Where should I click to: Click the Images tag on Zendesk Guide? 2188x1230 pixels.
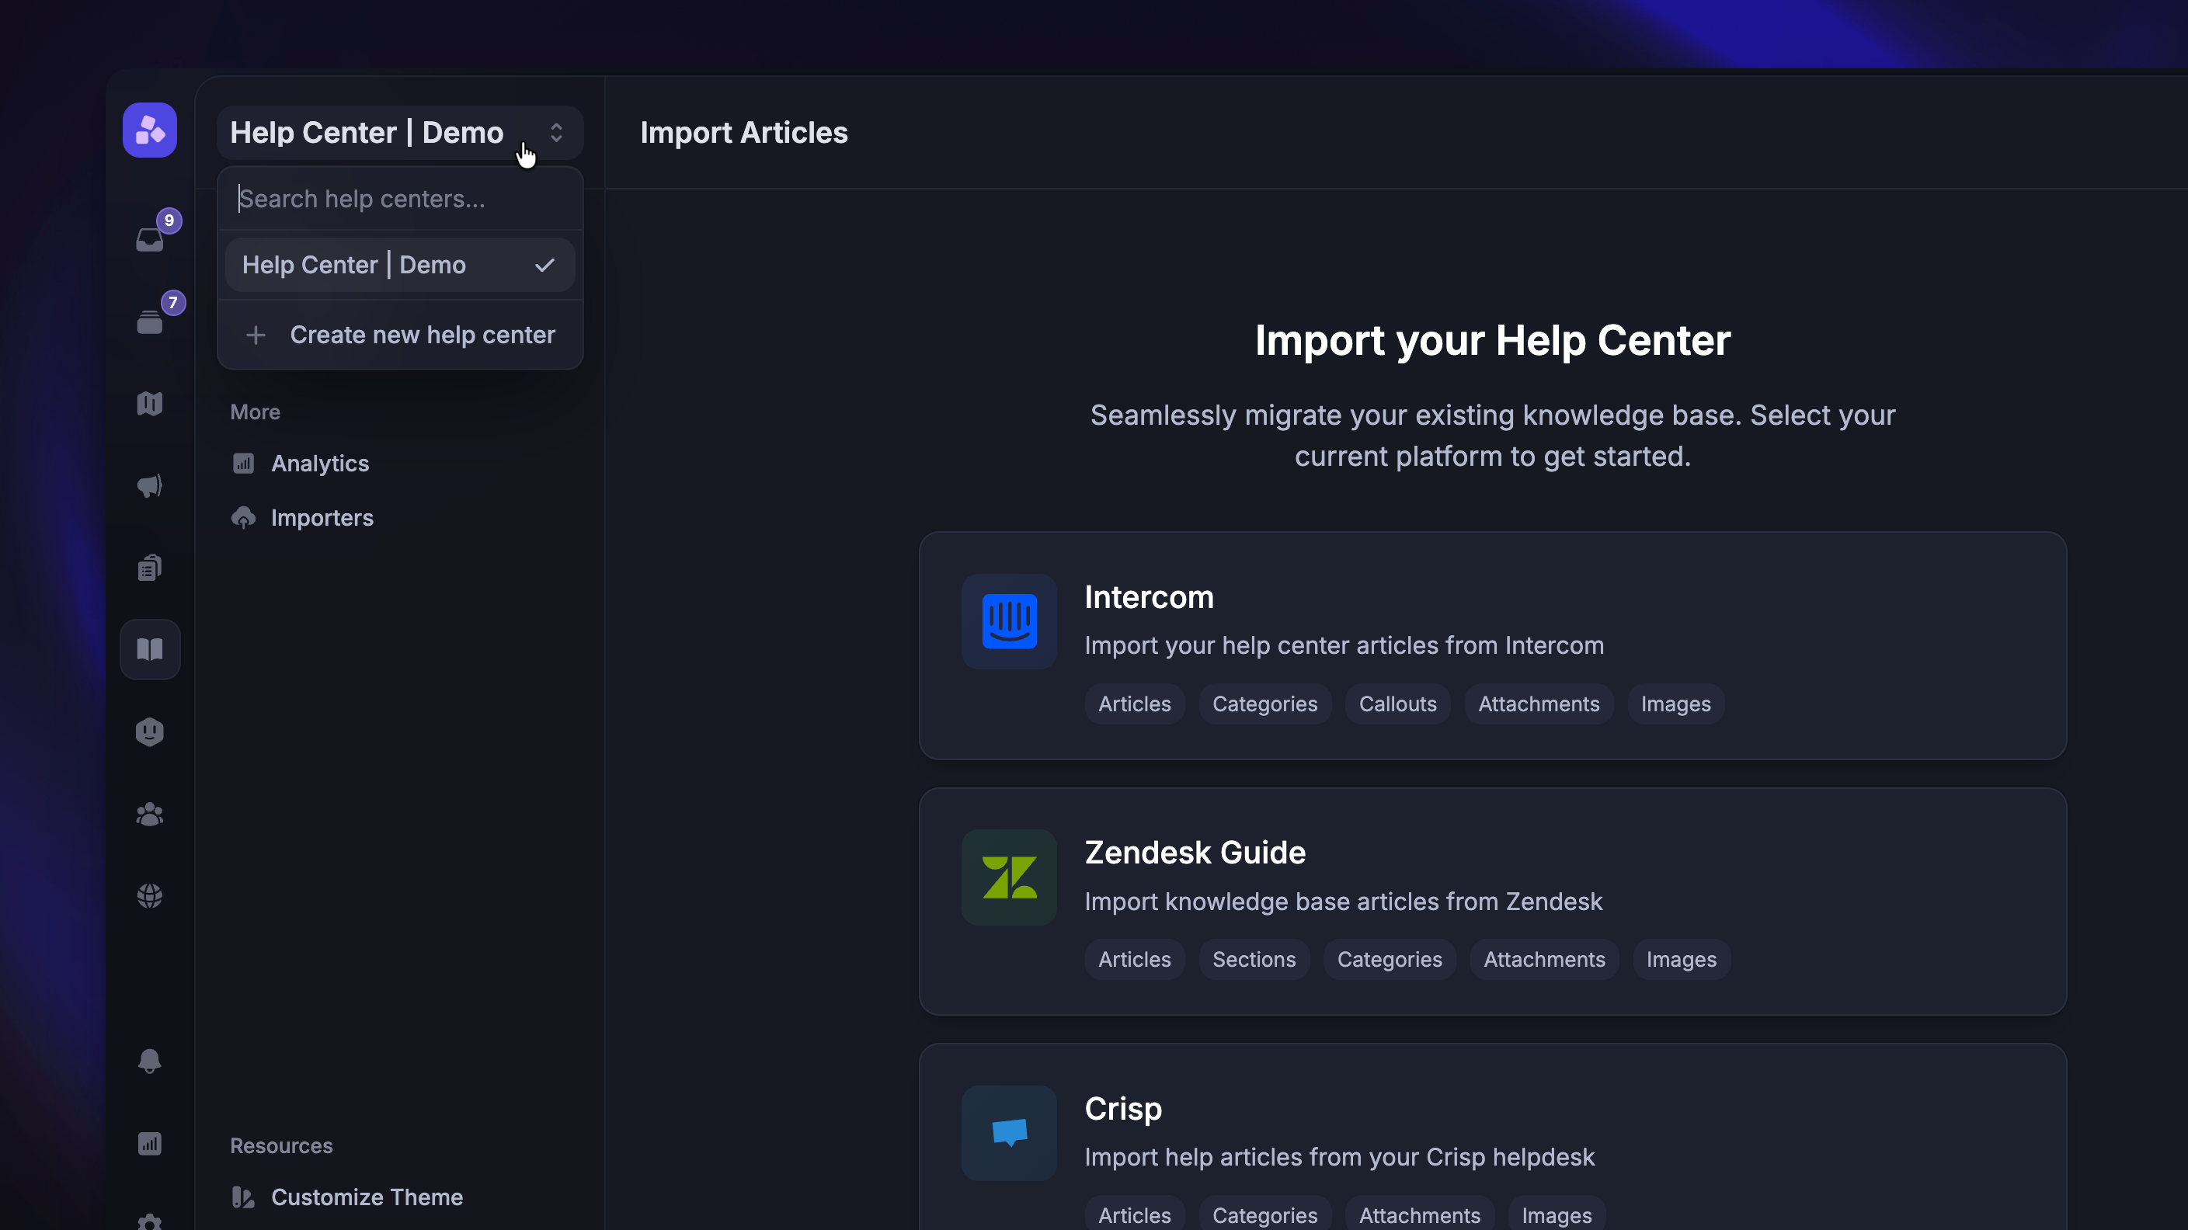click(x=1681, y=960)
